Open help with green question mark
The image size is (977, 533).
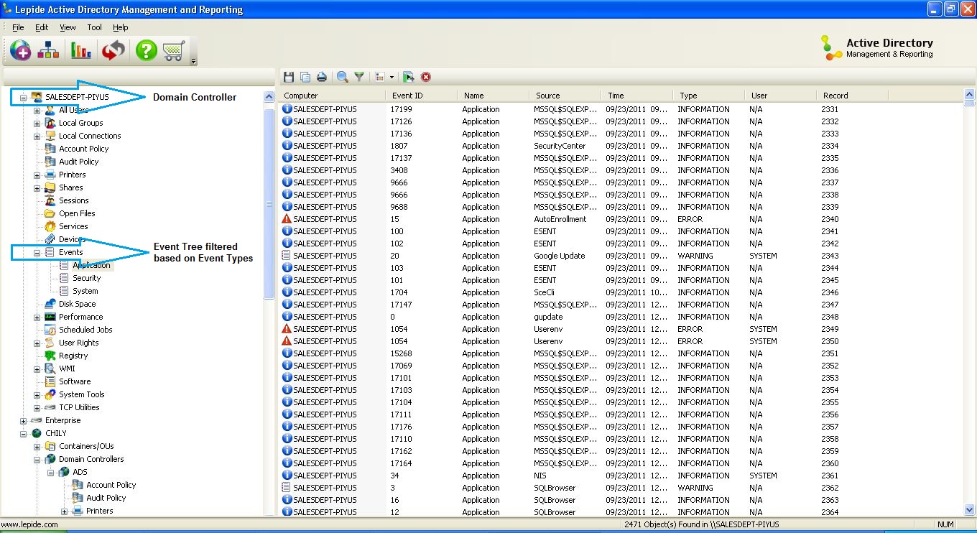pos(146,51)
